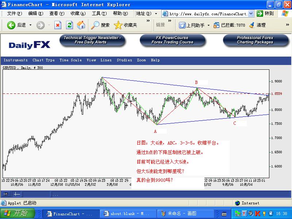Click the IE page icon in title bar
The image size is (292, 219).
coord(4,4)
